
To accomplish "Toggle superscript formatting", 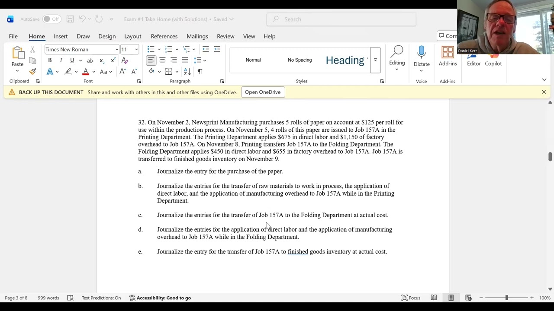I will tap(113, 60).
